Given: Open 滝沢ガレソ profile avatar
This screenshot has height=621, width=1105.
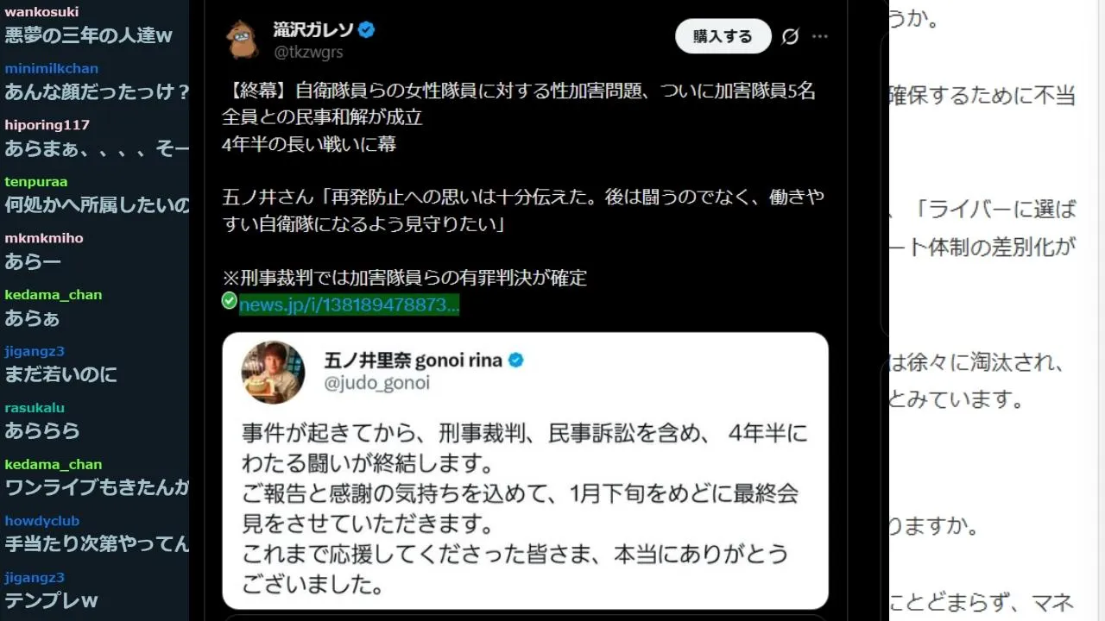Looking at the screenshot, I should coord(243,40).
